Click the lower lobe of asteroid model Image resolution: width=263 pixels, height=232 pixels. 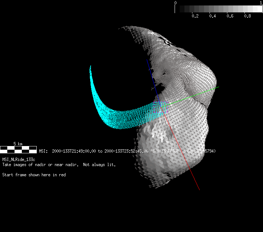171,149
